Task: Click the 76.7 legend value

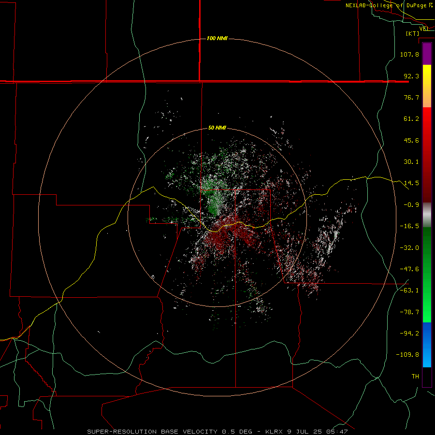Action: tap(411, 97)
